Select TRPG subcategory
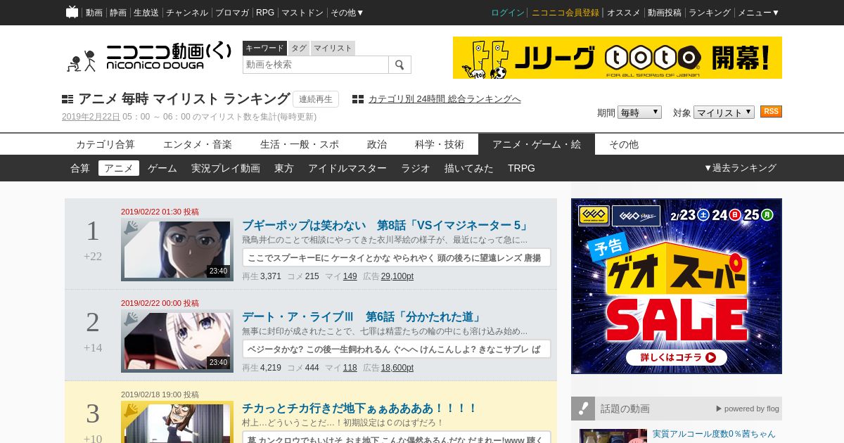844x443 pixels. tap(521, 168)
